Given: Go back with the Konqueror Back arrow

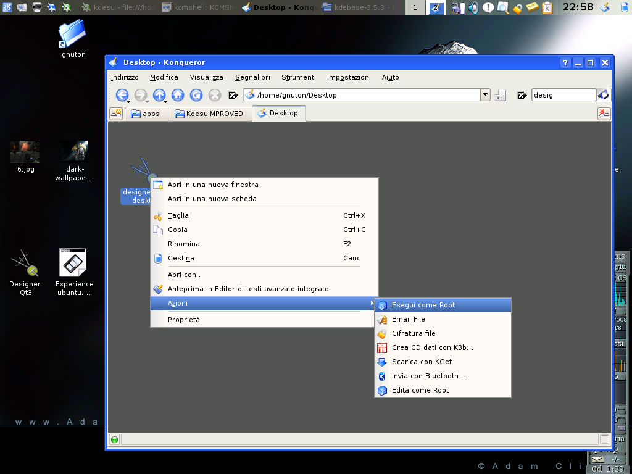Looking at the screenshot, I should 122,94.
